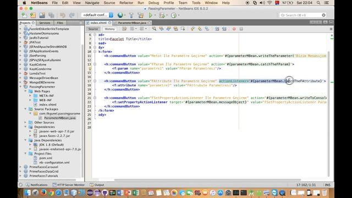Screen dimensions: 352x198
Task: Select javax.faces-2.2.7.jar dependency
Action: tap(54, 136)
